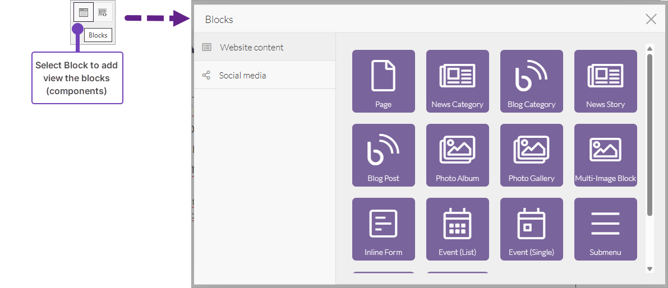The height and width of the screenshot is (288, 668).
Task: Click the scrollbar up arrow
Action: coord(650,48)
